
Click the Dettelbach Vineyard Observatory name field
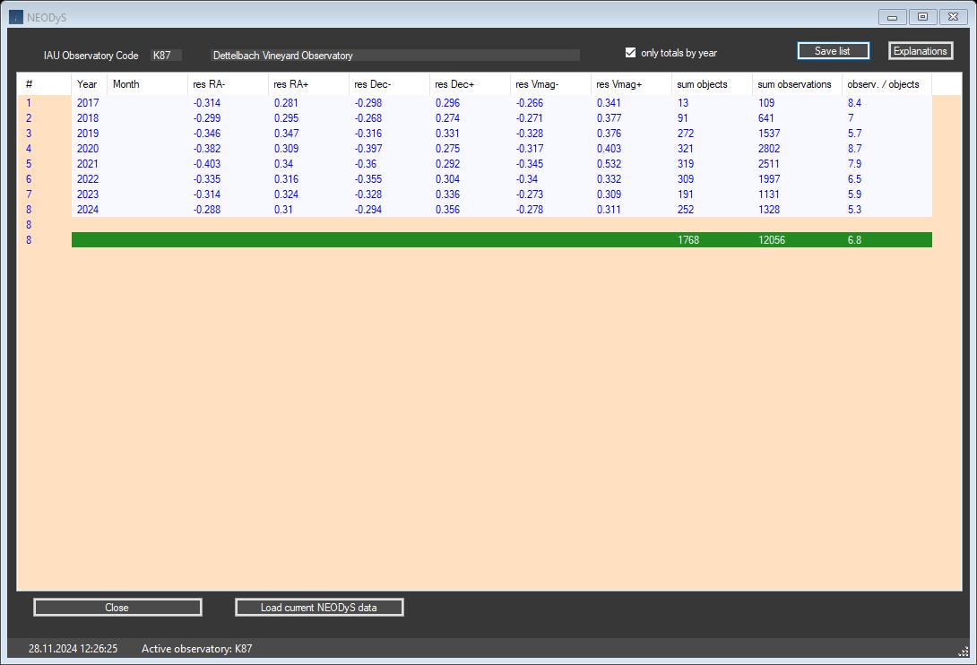[394, 56]
